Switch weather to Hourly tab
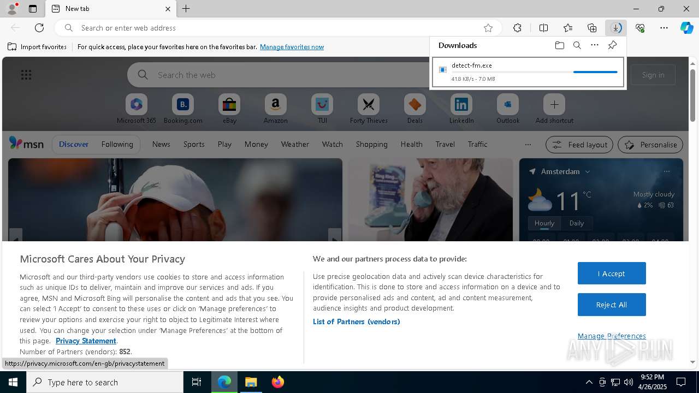Image resolution: width=699 pixels, height=393 pixels. 544,223
